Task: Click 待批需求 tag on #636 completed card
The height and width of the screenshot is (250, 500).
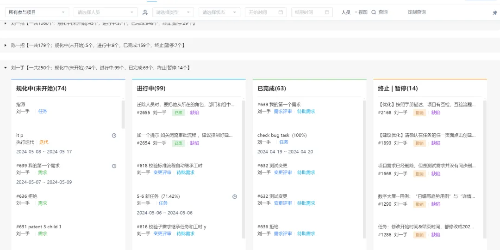Action: point(306,234)
